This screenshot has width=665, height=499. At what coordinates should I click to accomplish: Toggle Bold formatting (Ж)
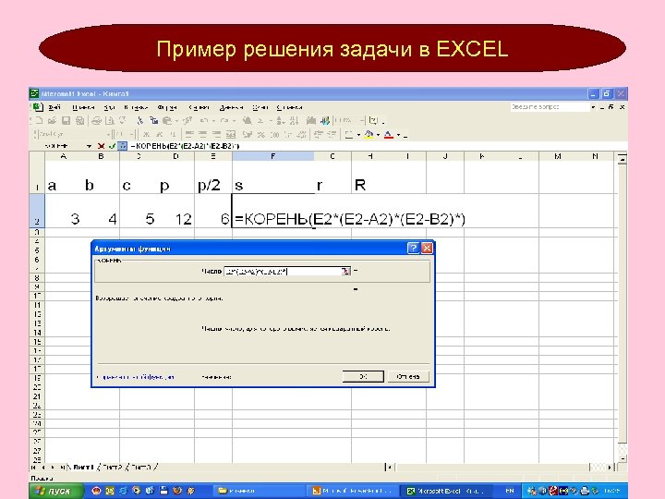coord(146,135)
